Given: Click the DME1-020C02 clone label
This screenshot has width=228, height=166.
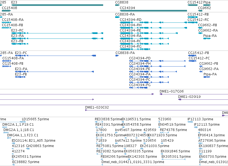Looking at the screenshot, I should [x=97, y=107].
